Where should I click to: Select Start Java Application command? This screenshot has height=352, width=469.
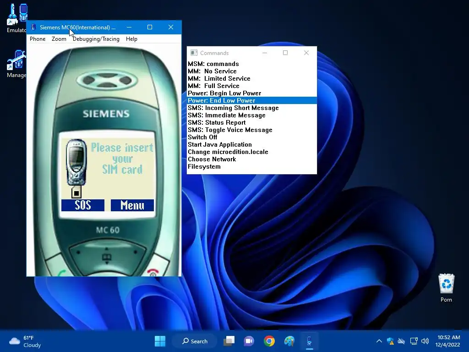pos(252,144)
